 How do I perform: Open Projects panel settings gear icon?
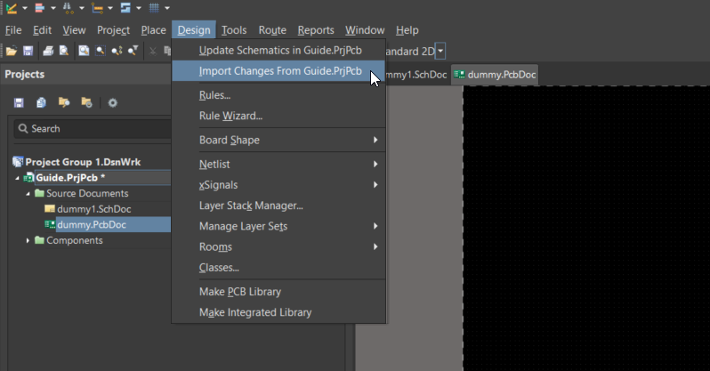click(x=113, y=102)
